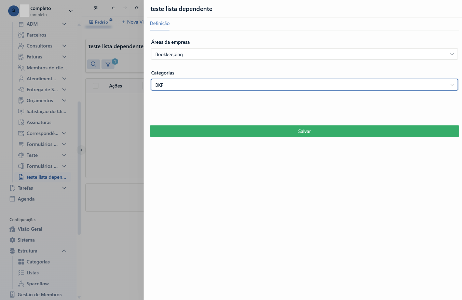Click the Membros do cliente icon
The width and height of the screenshot is (462, 300).
tap(21, 68)
